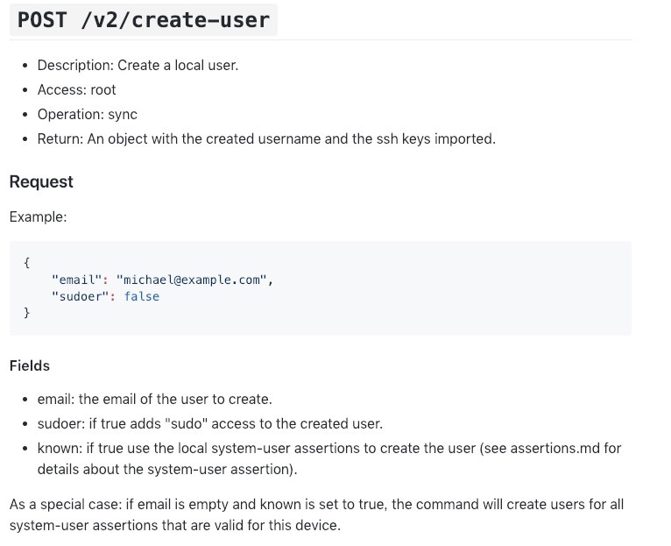Click the "email" key in the JSON example

point(76,280)
